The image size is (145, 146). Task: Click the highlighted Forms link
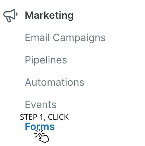click(40, 126)
